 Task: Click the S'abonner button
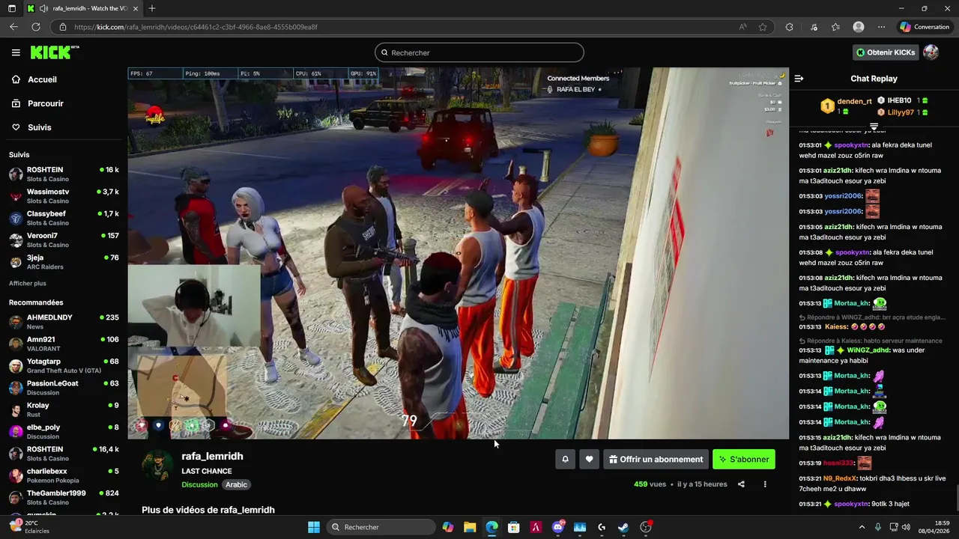744,460
